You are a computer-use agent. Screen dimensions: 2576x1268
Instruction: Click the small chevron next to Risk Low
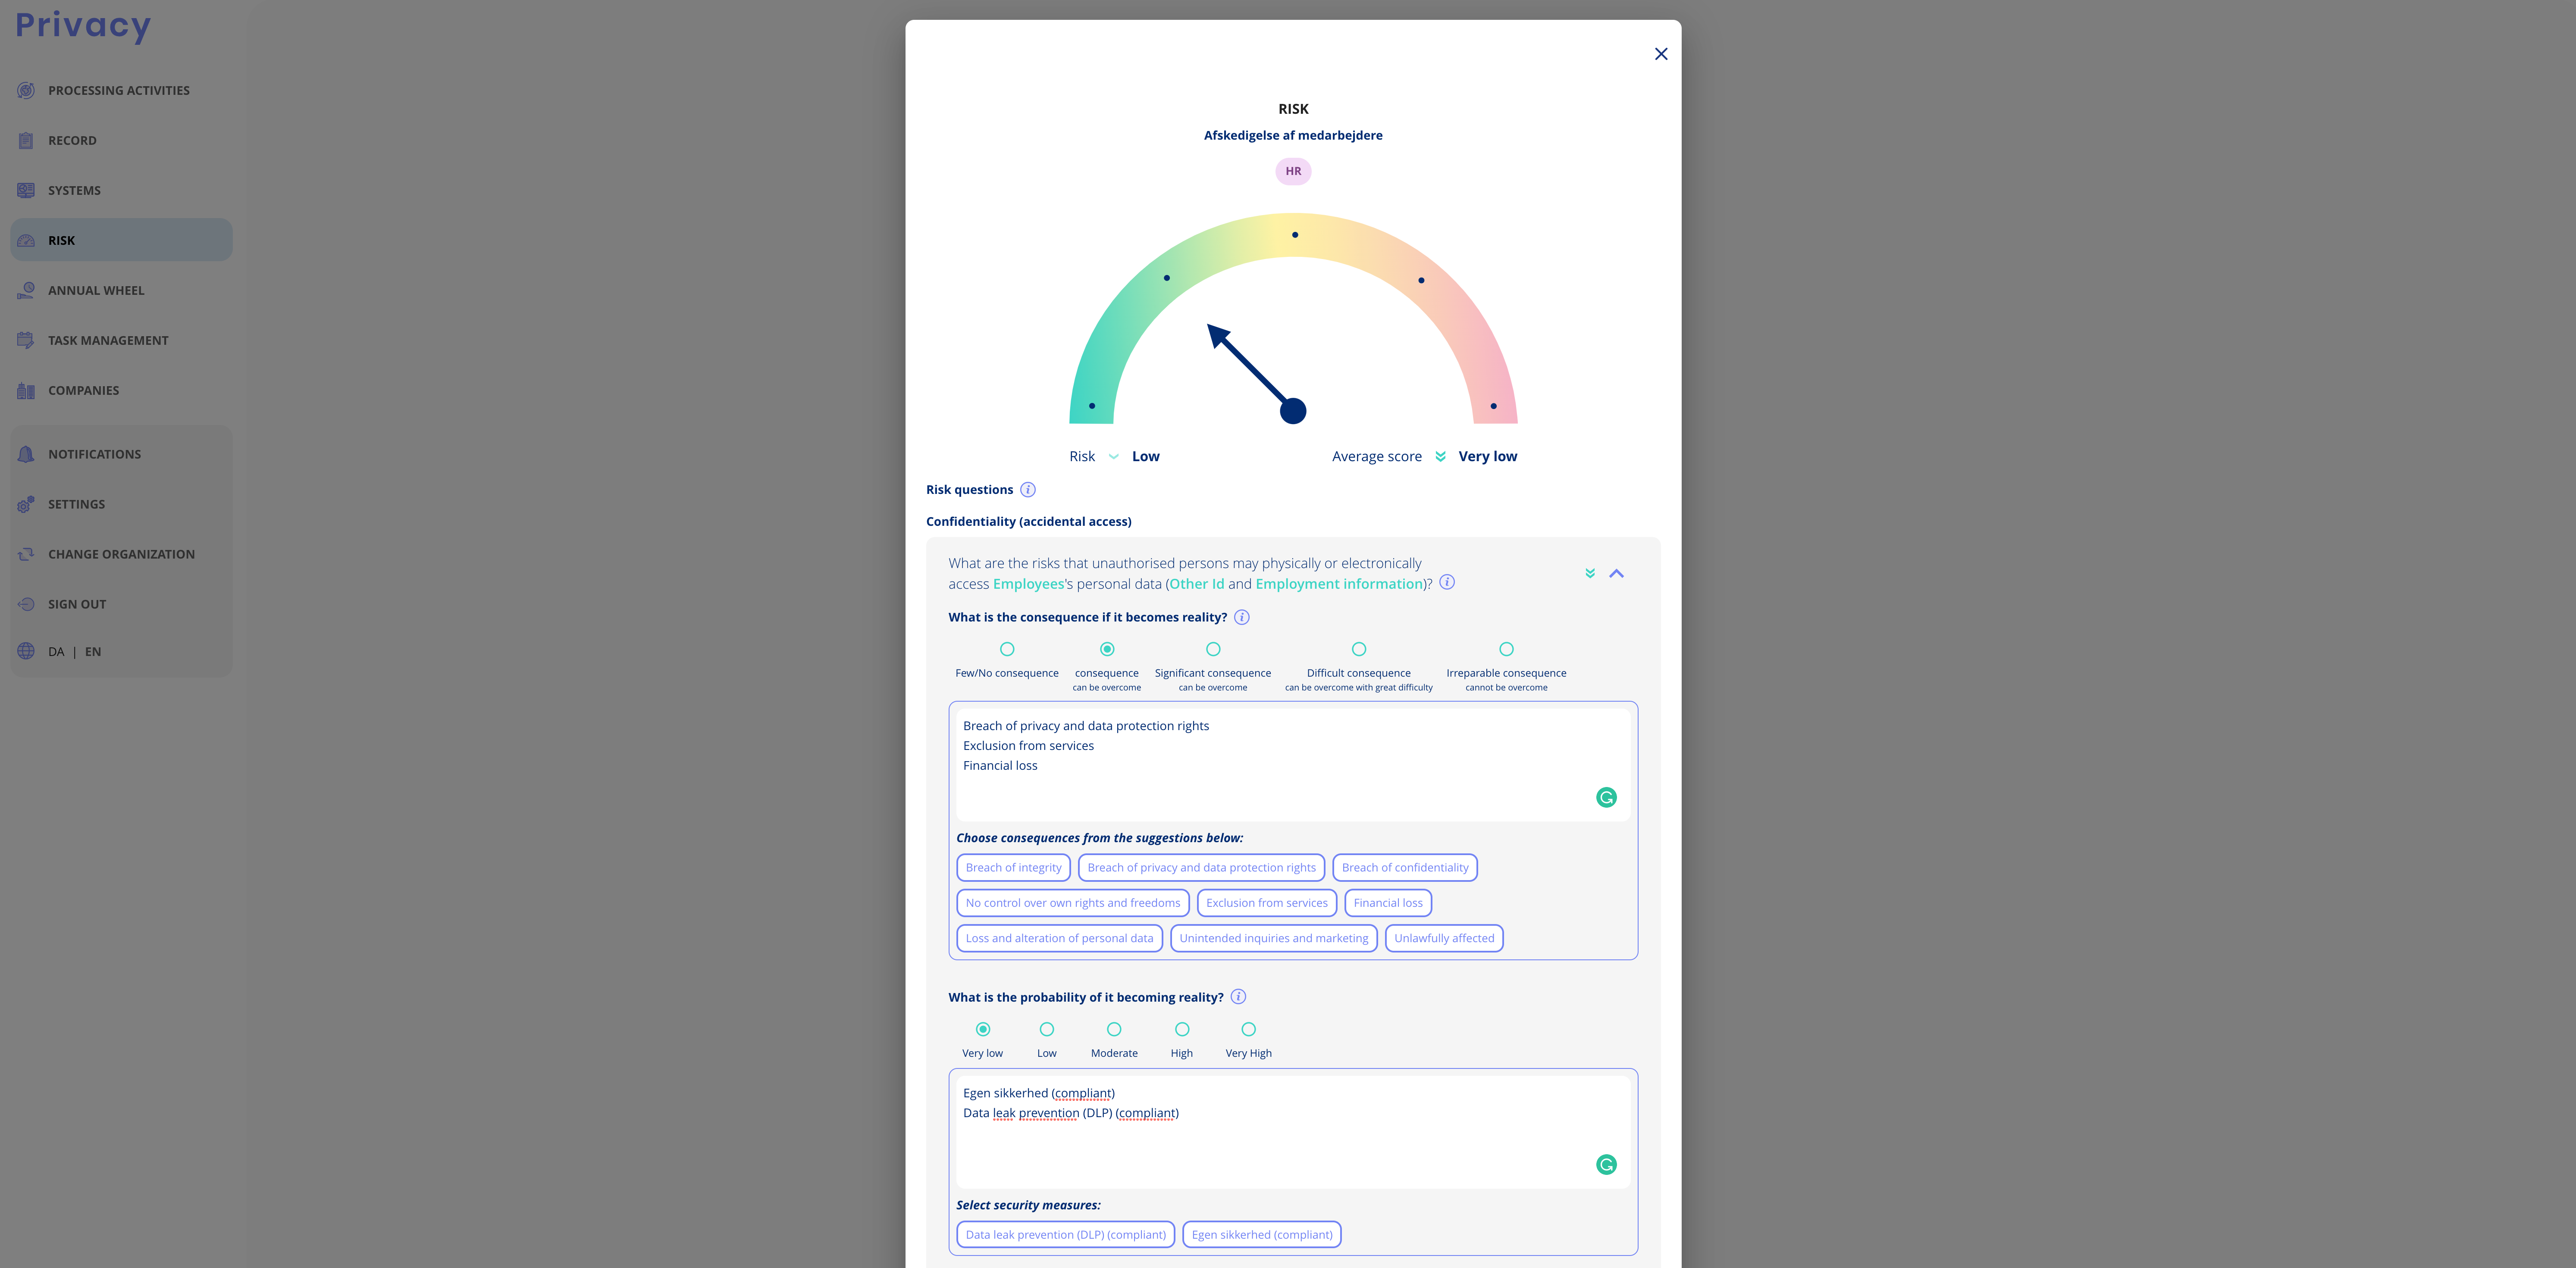coord(1113,456)
